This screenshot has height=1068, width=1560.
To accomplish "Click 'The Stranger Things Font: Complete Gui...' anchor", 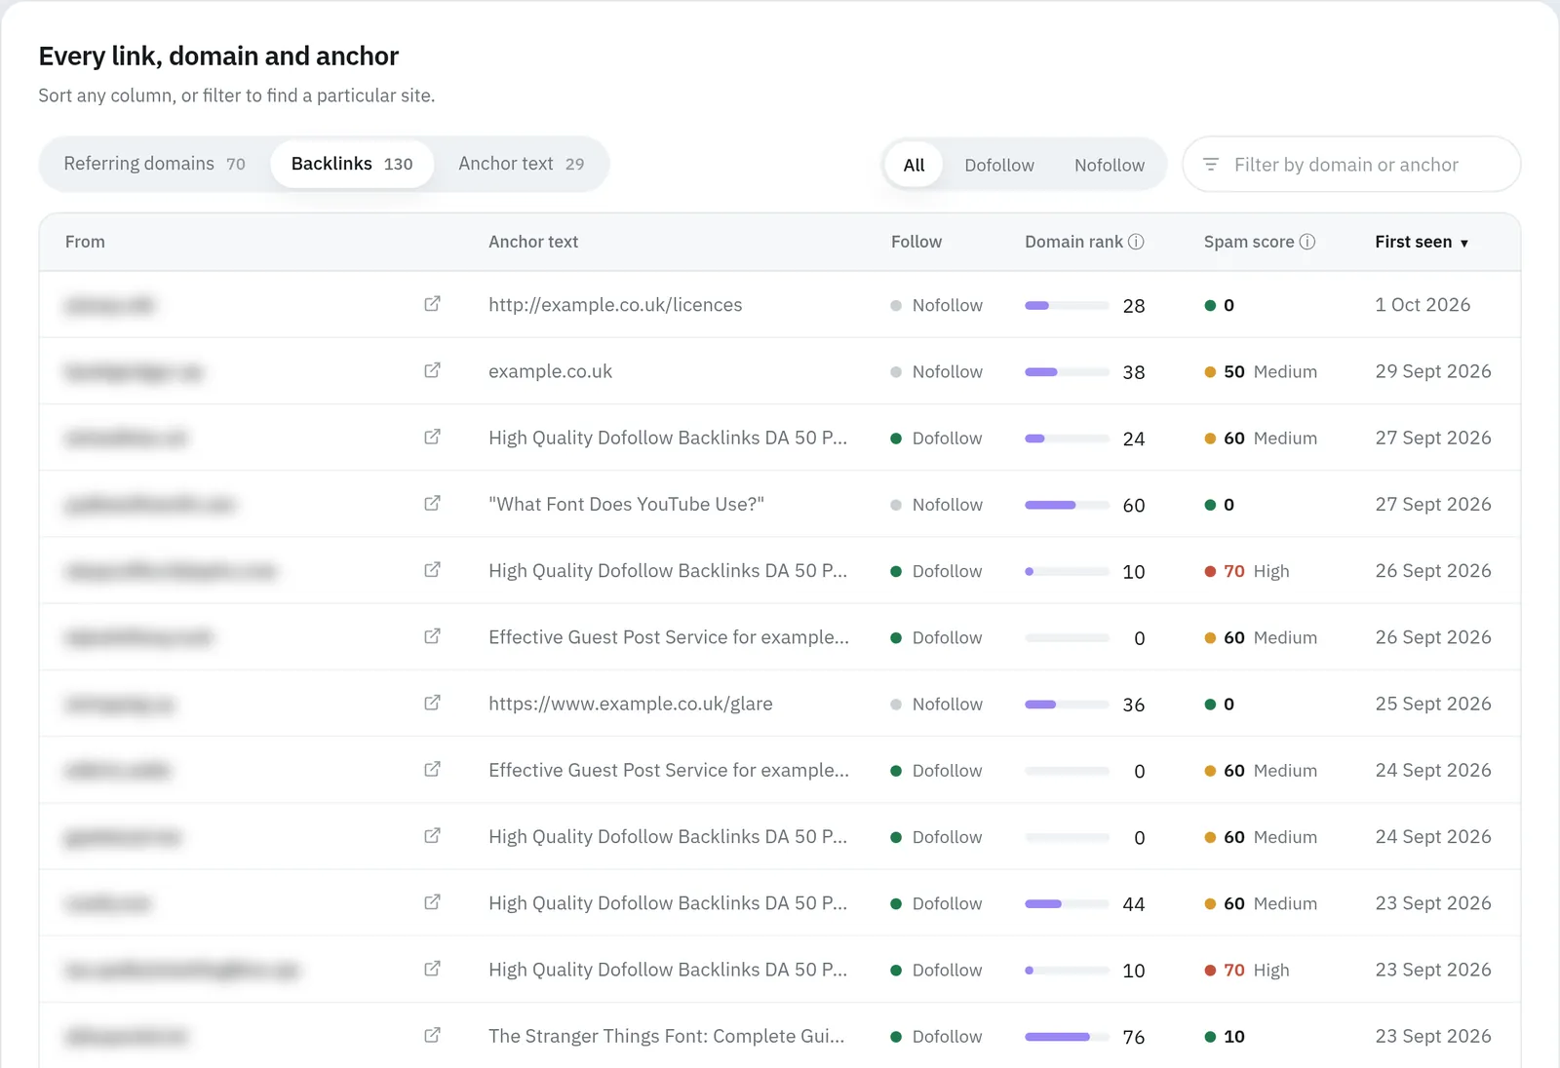I will click(x=666, y=1036).
